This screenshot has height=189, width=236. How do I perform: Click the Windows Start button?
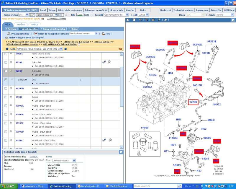pyautogui.click(x=8, y=186)
